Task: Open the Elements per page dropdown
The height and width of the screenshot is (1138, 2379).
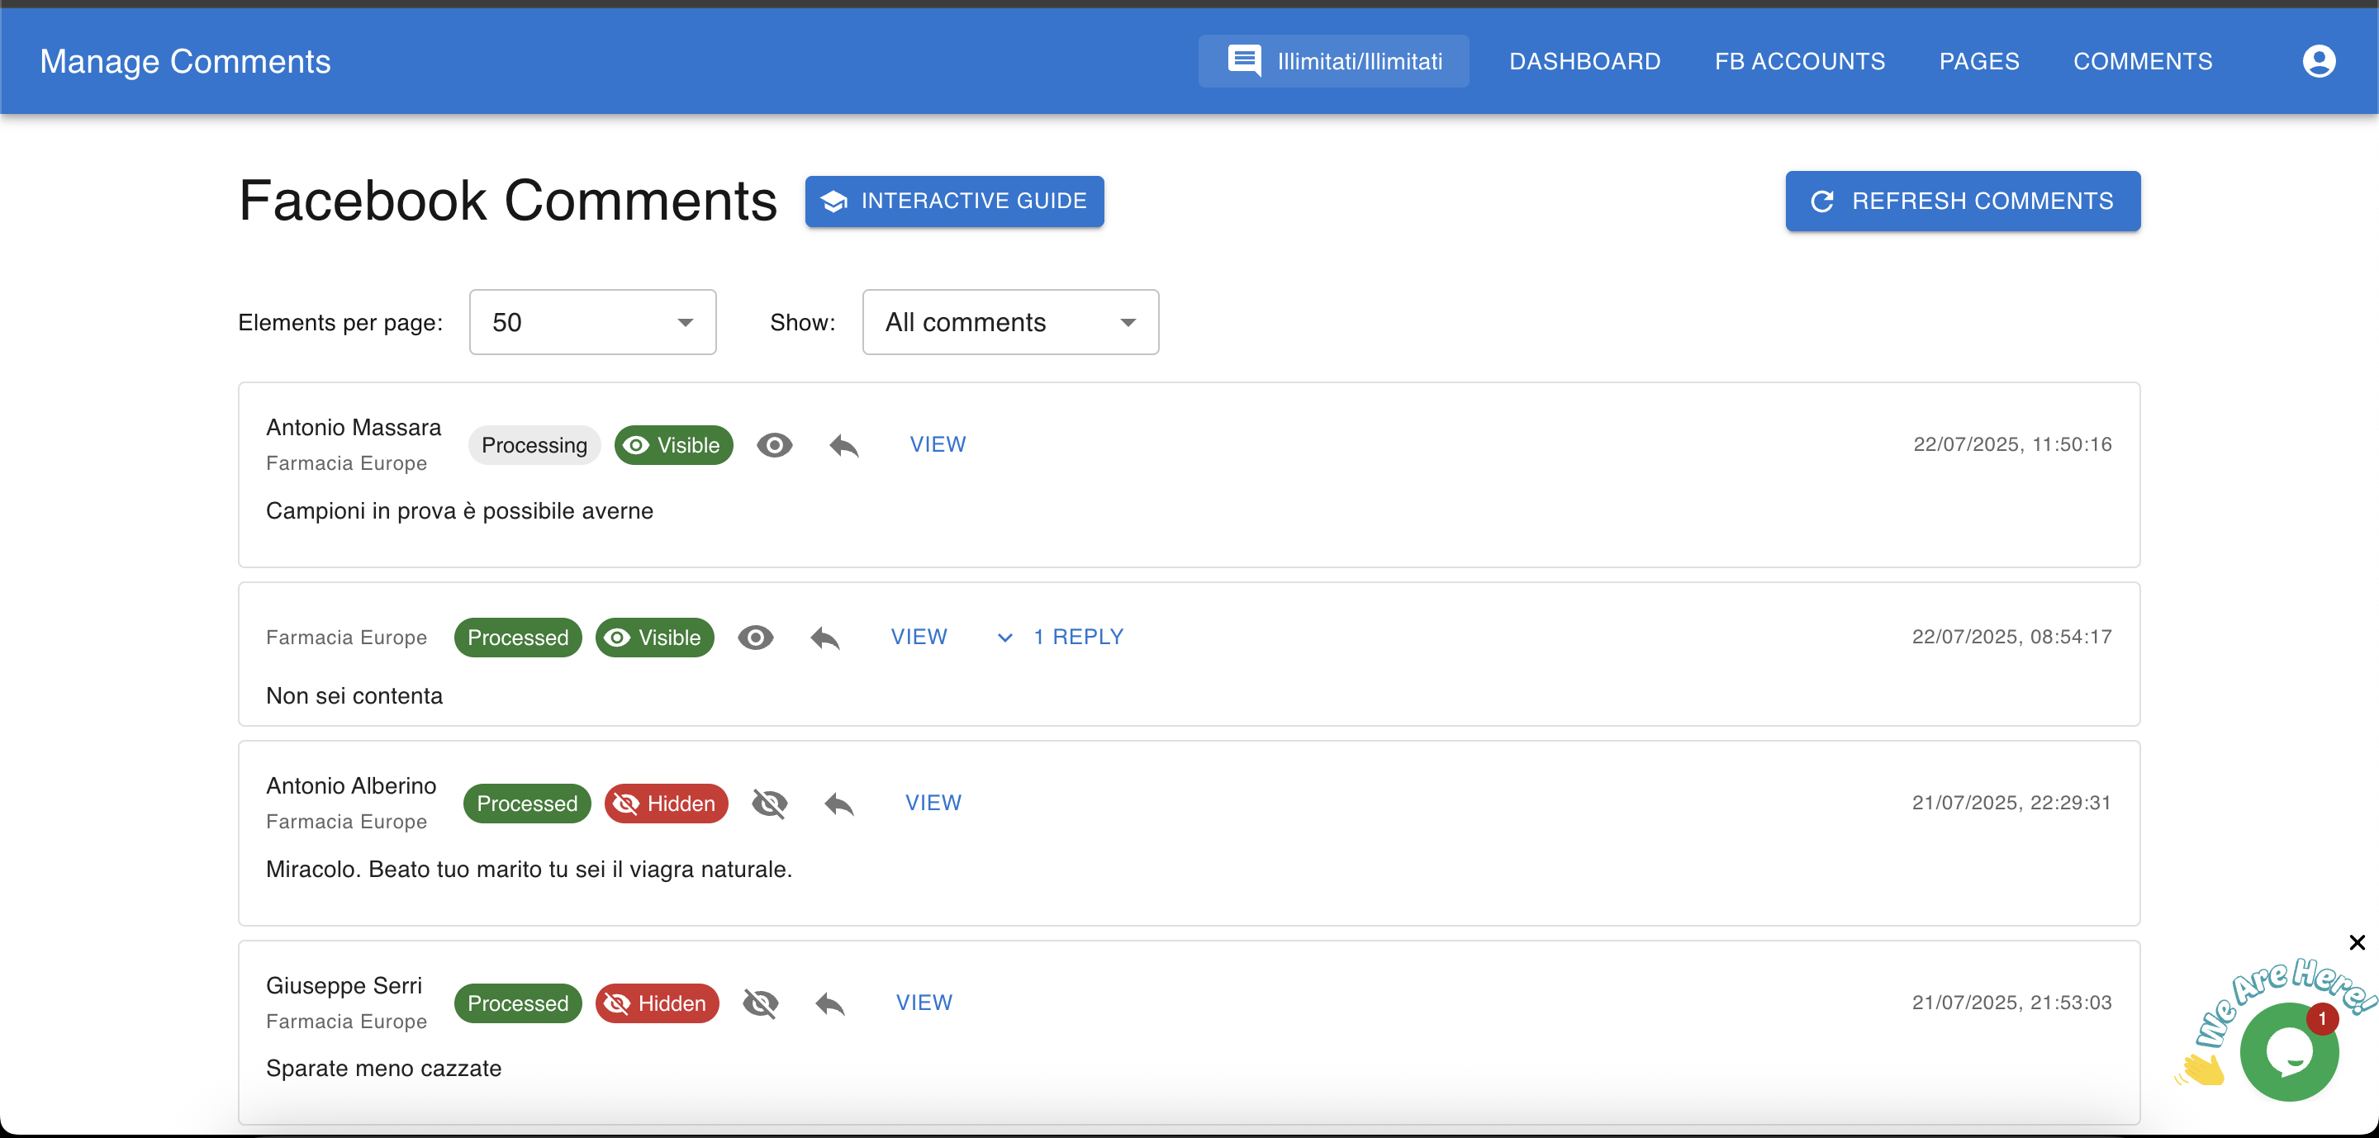Action: click(592, 322)
